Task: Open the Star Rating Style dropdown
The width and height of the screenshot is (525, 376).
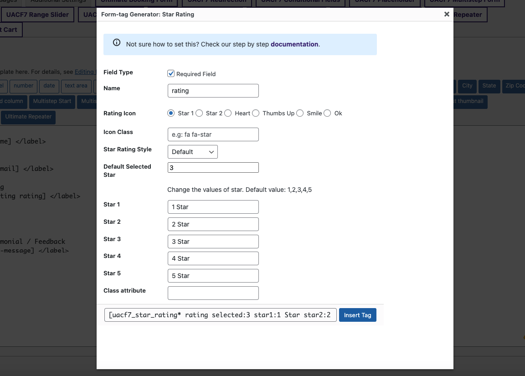Action: click(192, 152)
